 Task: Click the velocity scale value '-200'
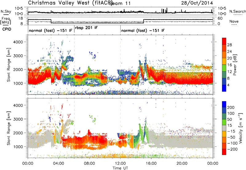(232, 149)
